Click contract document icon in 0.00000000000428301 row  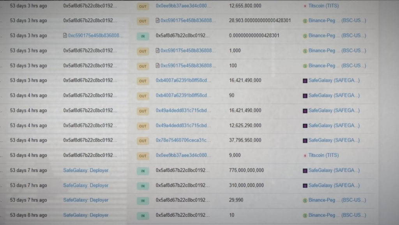click(x=65, y=35)
